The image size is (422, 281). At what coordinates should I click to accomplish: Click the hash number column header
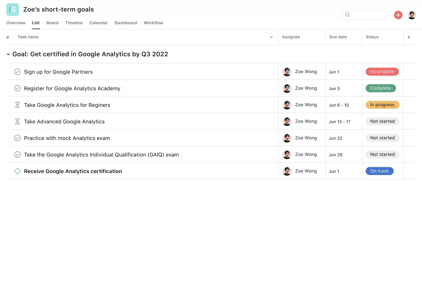pos(8,37)
